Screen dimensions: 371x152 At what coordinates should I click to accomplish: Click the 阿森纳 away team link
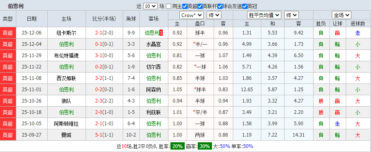point(154,90)
